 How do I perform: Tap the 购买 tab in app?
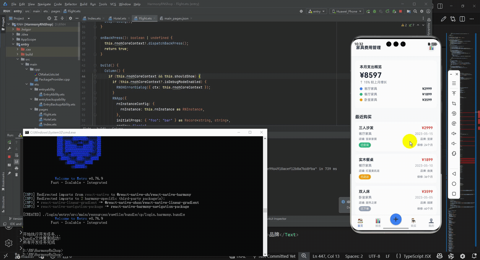(413, 222)
